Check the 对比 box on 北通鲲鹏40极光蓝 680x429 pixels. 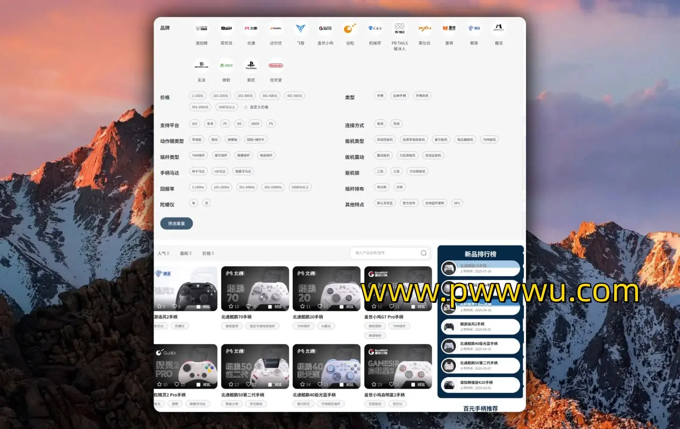pos(342,384)
